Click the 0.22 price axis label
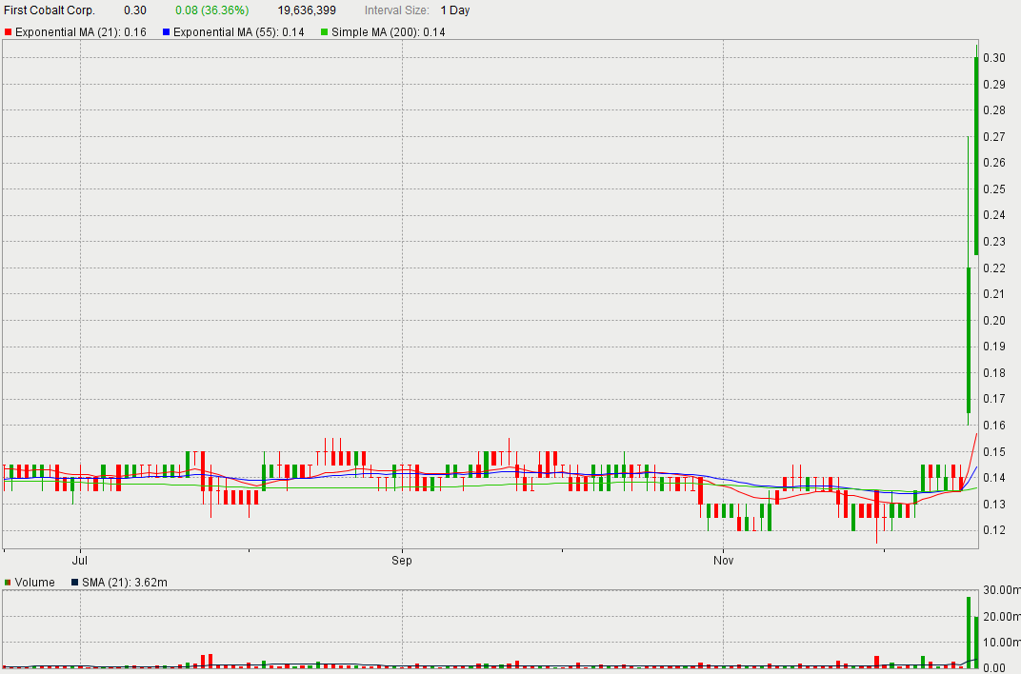Viewport: 1021px width, 674px height. click(994, 268)
